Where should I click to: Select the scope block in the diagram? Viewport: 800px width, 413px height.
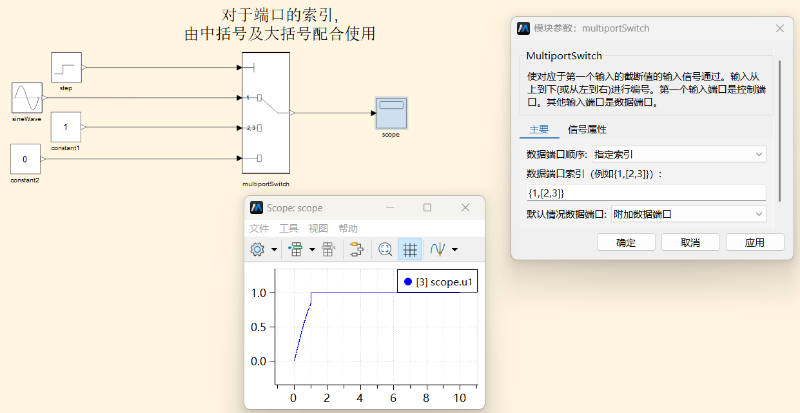pos(391,113)
